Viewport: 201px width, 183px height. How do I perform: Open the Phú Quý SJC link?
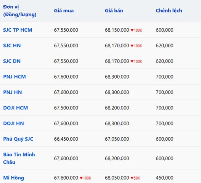click(18, 139)
